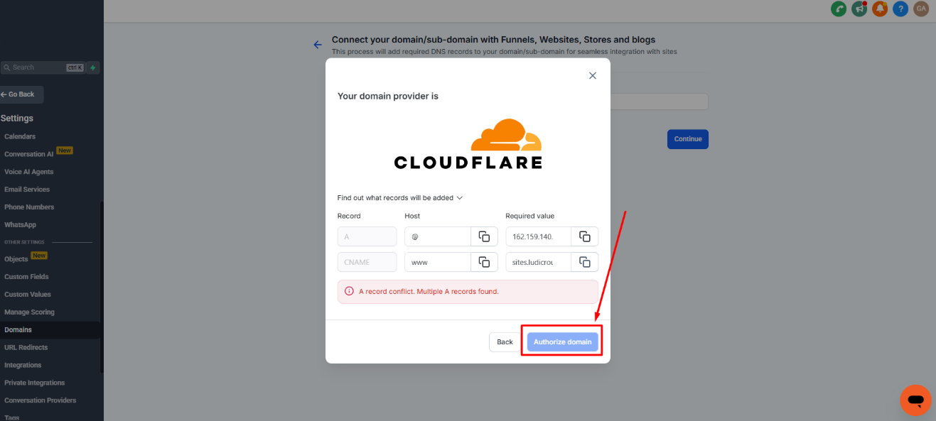936x421 pixels.
Task: Open the blue help question icon
Action: click(900, 9)
